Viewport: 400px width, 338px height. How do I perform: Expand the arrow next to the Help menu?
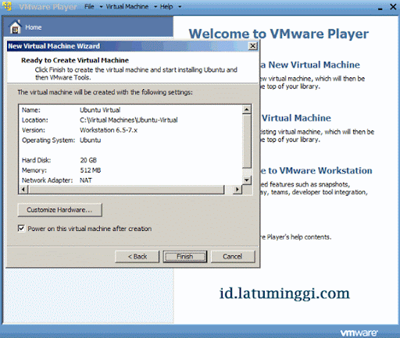coord(180,7)
